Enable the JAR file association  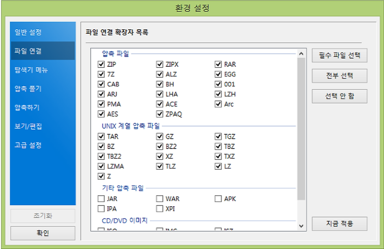[101, 199]
